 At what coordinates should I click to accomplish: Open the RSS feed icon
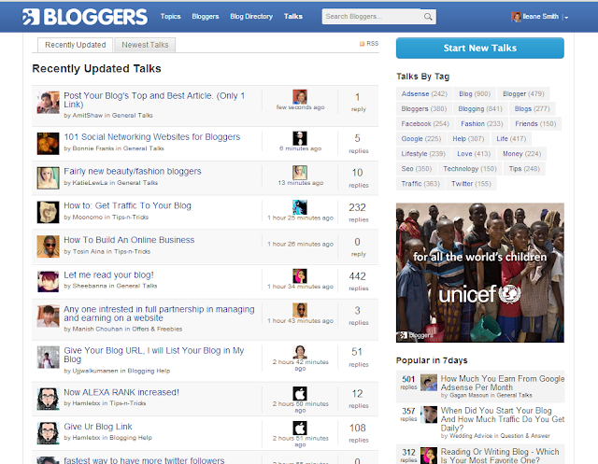362,44
